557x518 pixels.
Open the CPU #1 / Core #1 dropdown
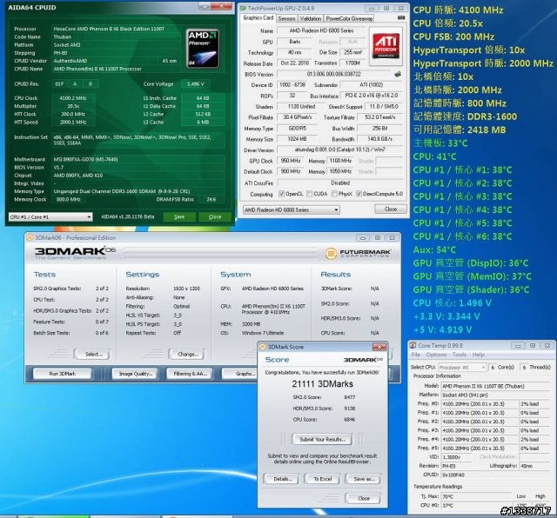[50, 216]
